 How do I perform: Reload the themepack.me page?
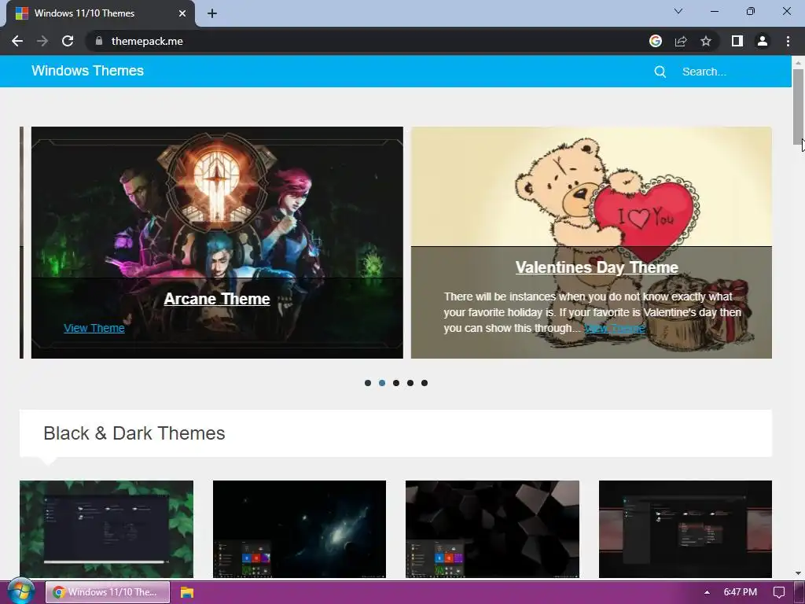pos(68,41)
